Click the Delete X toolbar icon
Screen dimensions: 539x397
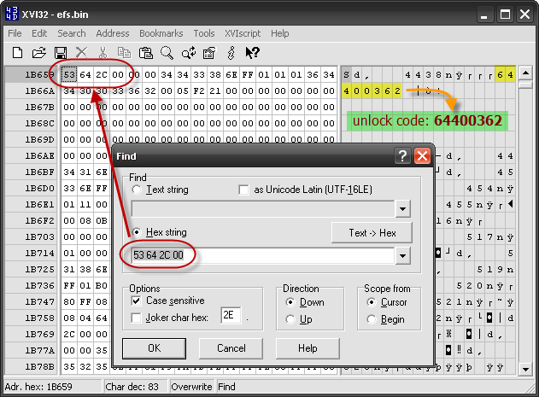[81, 53]
